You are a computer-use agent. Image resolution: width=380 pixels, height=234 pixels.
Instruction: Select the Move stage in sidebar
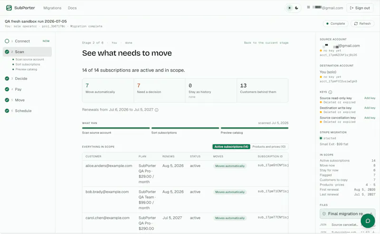[x=27, y=100]
